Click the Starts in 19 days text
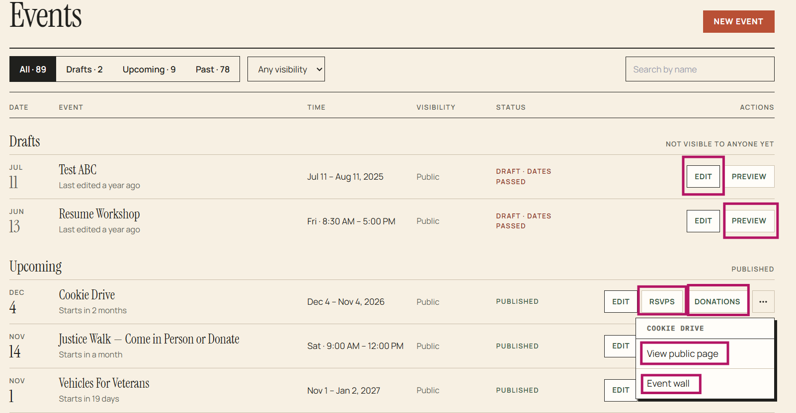 [89, 399]
